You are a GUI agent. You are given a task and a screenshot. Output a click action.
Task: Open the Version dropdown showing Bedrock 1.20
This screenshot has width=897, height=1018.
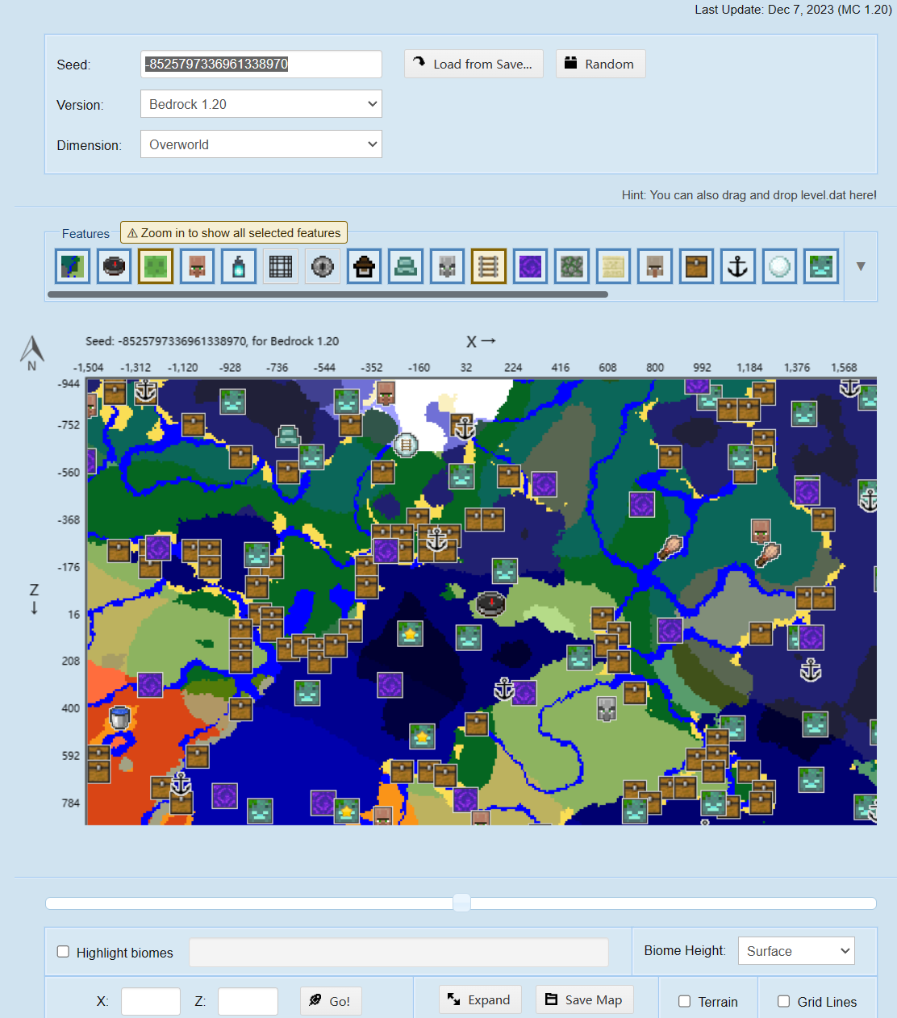[x=261, y=104]
